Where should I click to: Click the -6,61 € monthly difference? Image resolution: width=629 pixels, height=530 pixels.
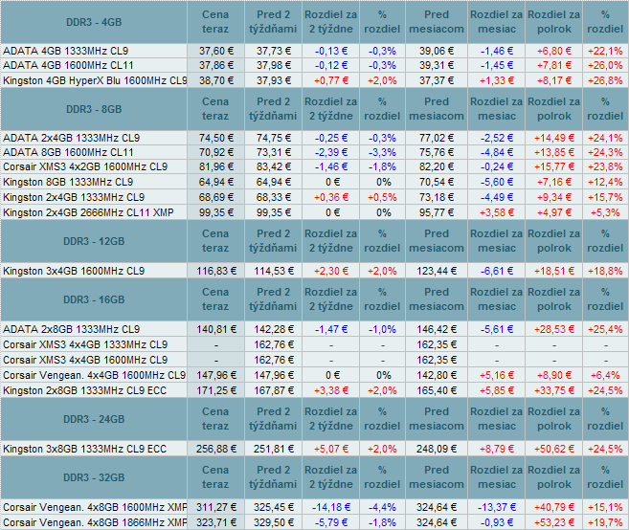(497, 271)
